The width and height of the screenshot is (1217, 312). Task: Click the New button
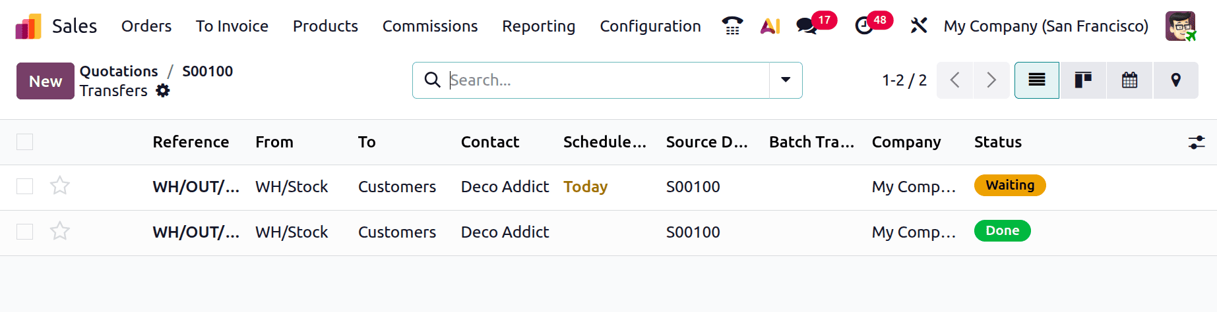coord(46,81)
